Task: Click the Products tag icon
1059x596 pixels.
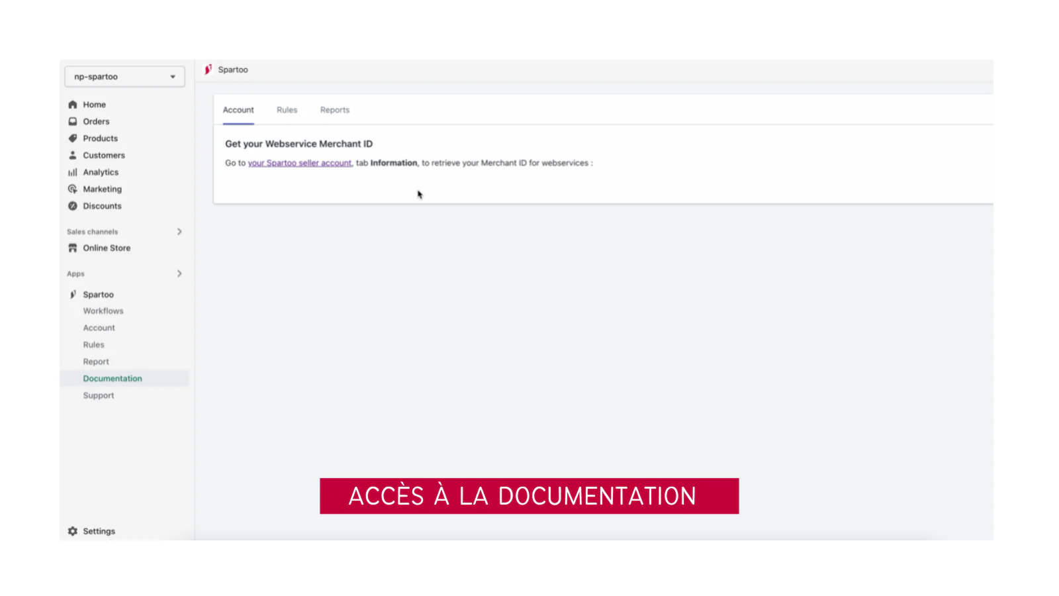Action: click(x=73, y=138)
